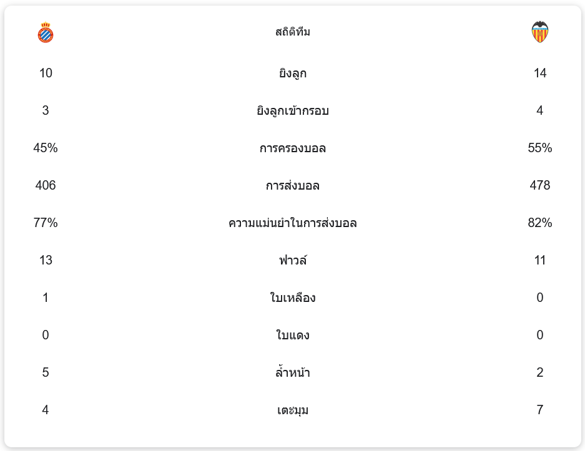
Task: Click the การครองบอล possession label
Action: click(292, 148)
